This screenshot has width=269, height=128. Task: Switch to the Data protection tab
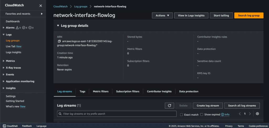click(189, 91)
